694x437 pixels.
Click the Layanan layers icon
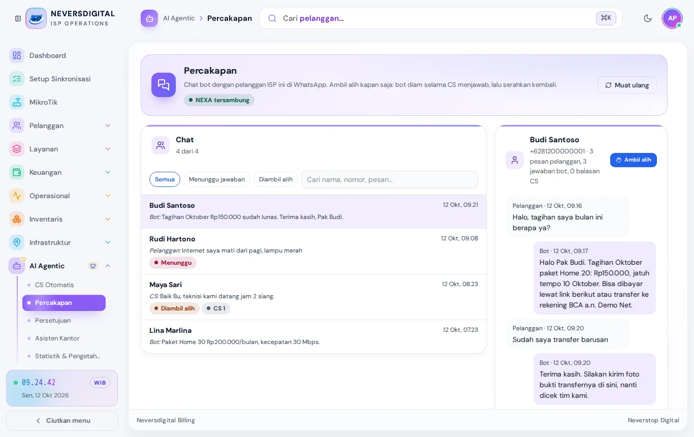17,149
